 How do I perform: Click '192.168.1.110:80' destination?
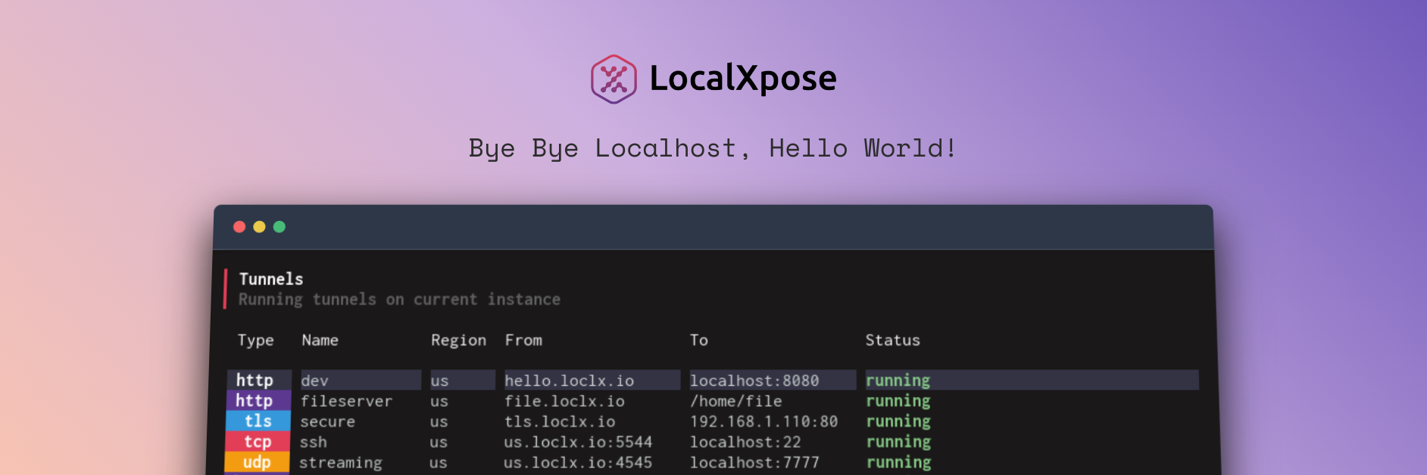pyautogui.click(x=763, y=421)
